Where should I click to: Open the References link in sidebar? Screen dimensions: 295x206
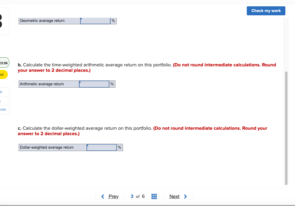coord(3,109)
